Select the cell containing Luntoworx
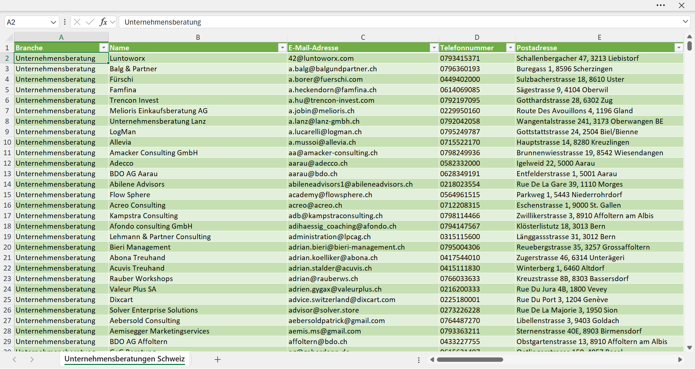The height and width of the screenshot is (369, 695). pyautogui.click(x=198, y=58)
